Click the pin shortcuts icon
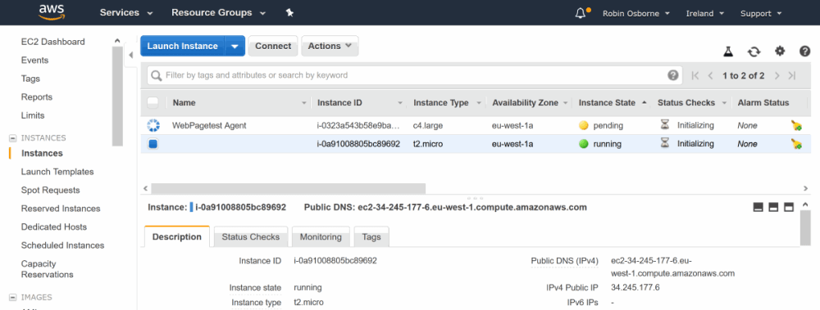Viewport: 820px width, 310px height. click(289, 12)
